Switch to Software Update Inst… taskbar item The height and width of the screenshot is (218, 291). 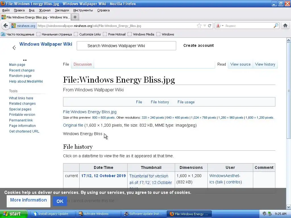[144, 214]
